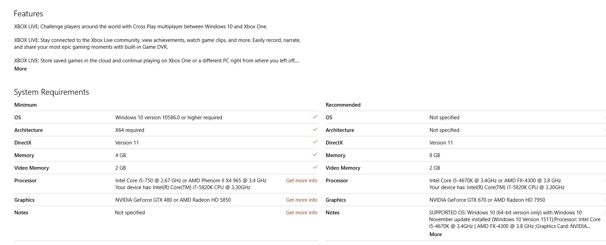Open Get more info for Graphics

click(301, 200)
